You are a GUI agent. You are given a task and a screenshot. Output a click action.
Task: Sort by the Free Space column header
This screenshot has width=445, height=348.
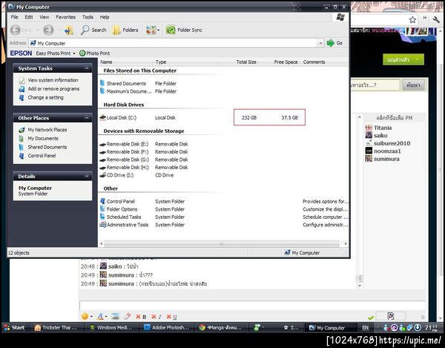click(279, 62)
